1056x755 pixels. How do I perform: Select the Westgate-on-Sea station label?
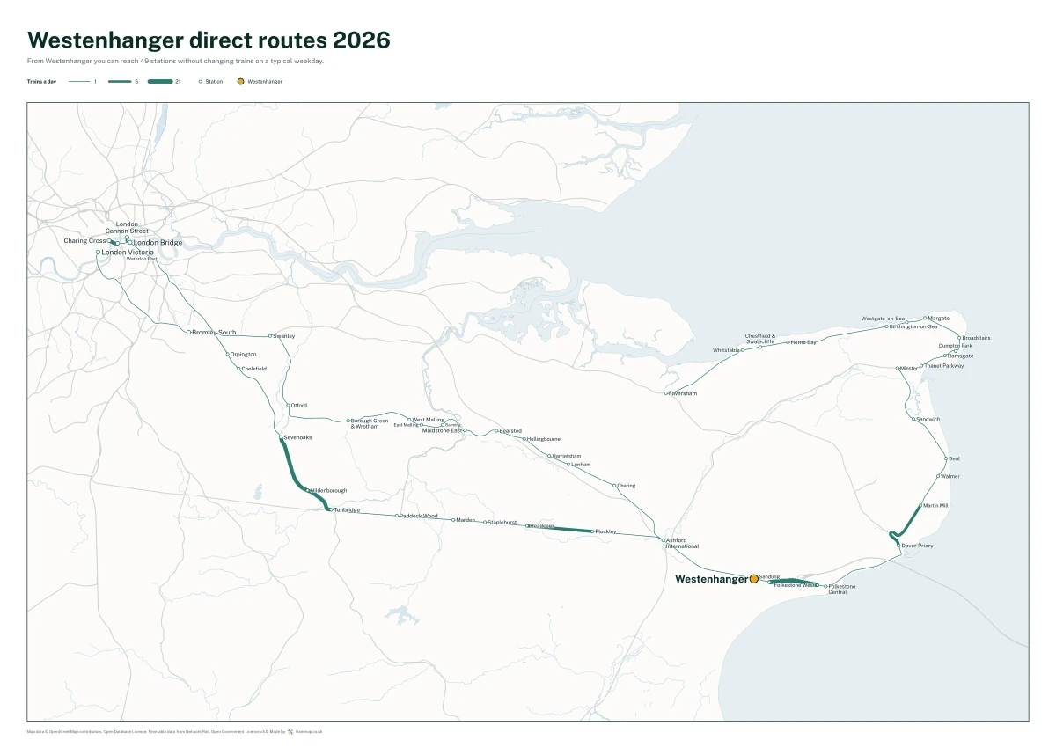883,318
